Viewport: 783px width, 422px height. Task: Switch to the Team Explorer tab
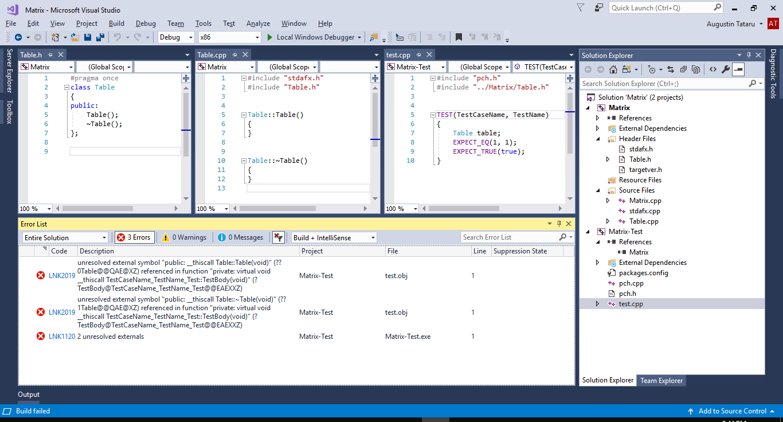click(661, 381)
